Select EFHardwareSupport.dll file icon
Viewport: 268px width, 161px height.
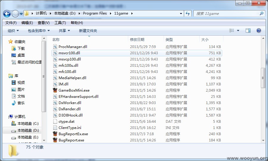(x=55, y=96)
